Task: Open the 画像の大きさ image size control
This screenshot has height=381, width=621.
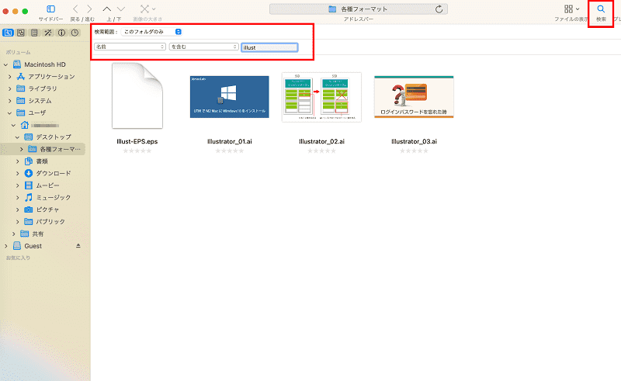Action: click(x=147, y=9)
